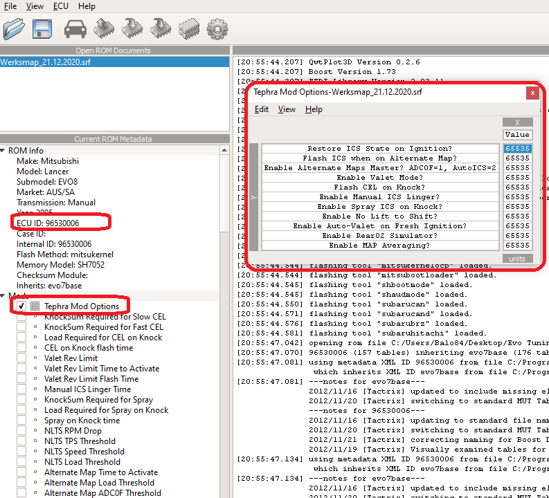Click the metadata panel scrollbar up arrow
Viewport: 549px width, 498px height.
224,149
